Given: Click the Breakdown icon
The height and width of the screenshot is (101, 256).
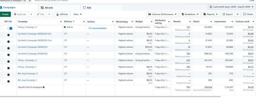Looking at the screenshot, I should 182,14.
